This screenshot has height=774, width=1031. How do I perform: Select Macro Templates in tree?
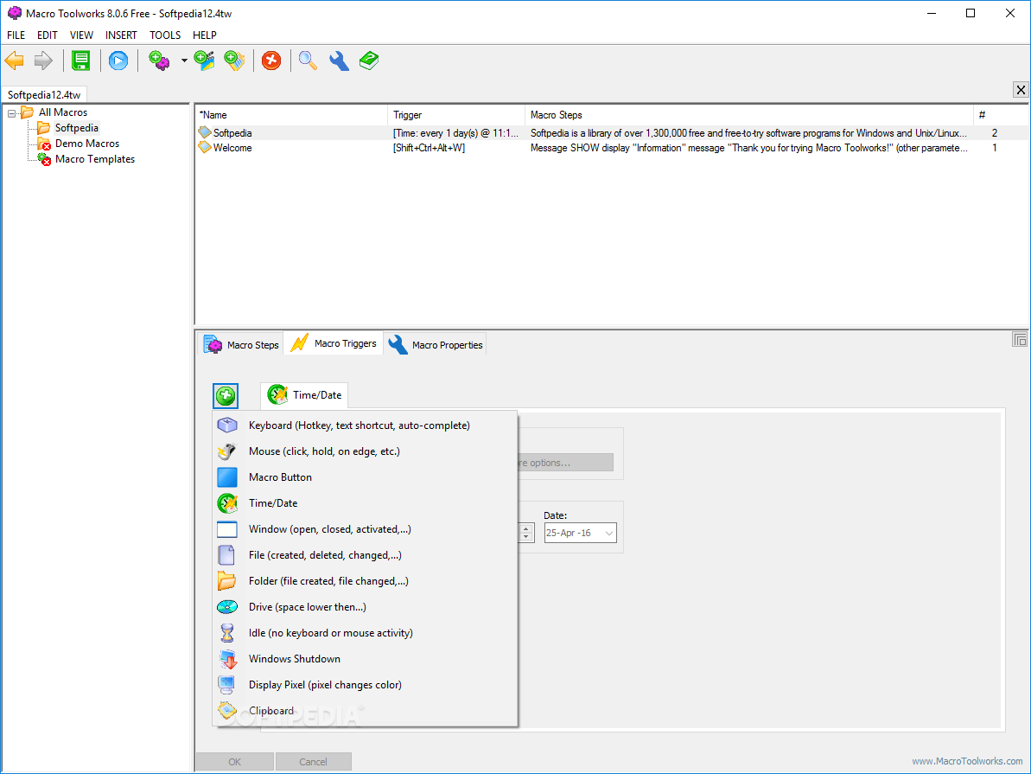tap(95, 159)
